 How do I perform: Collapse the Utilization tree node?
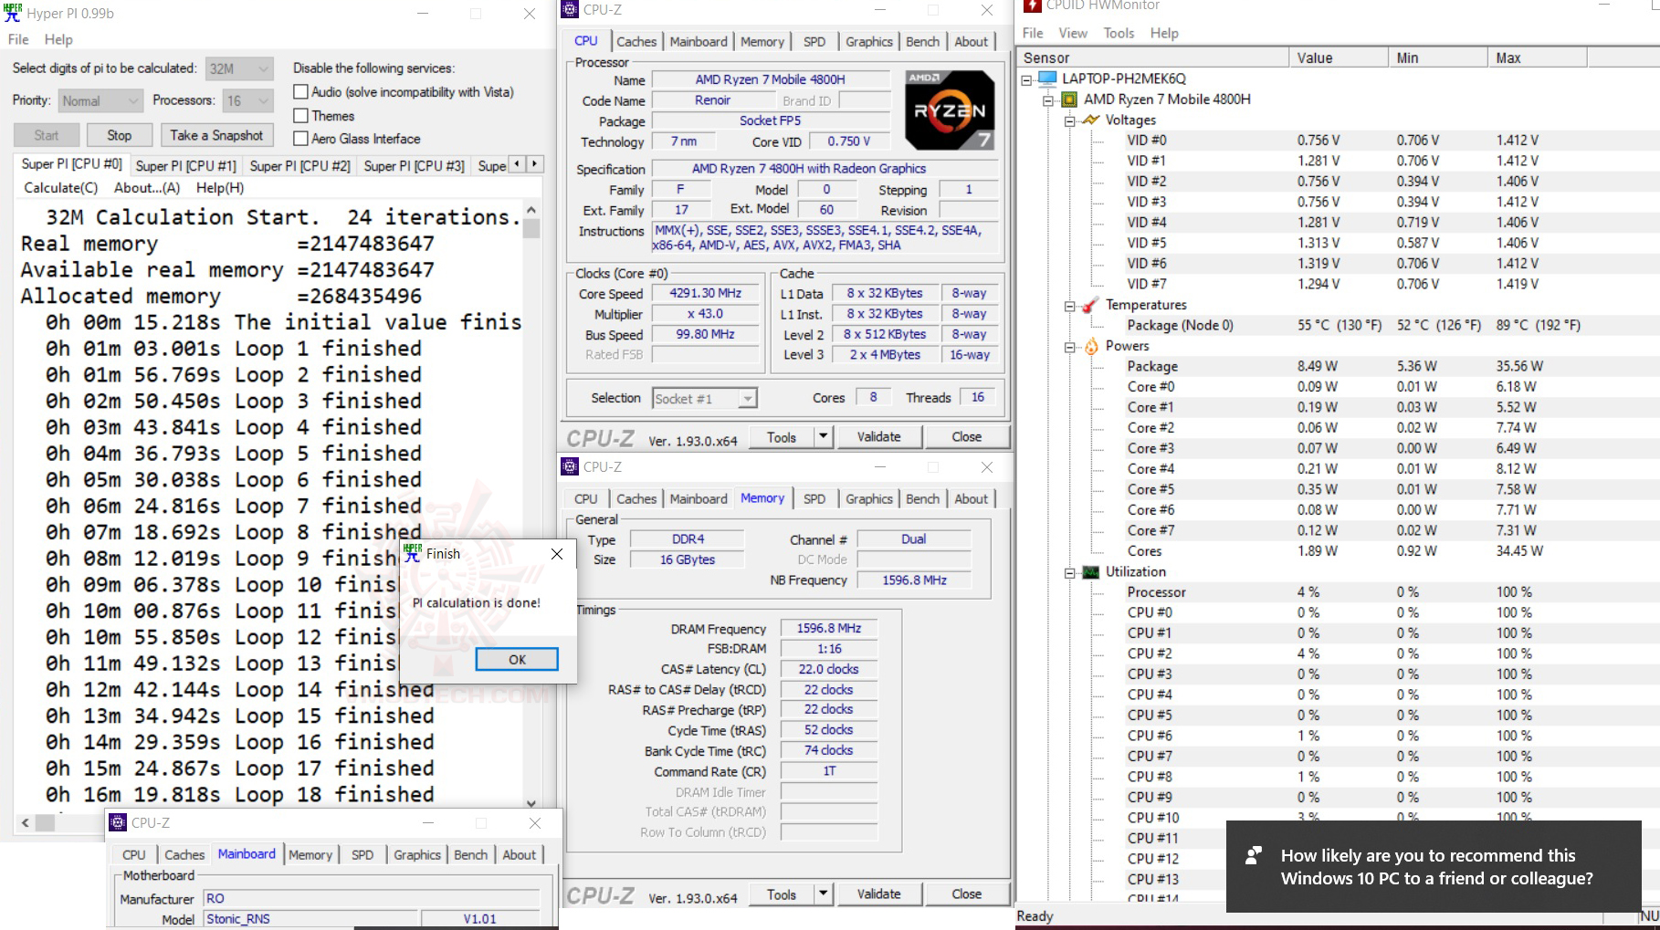[x=1069, y=573]
